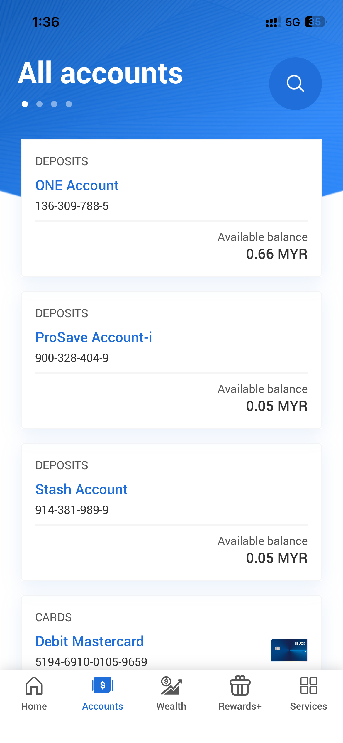Tap the battery indicator in status bar

pos(315,22)
